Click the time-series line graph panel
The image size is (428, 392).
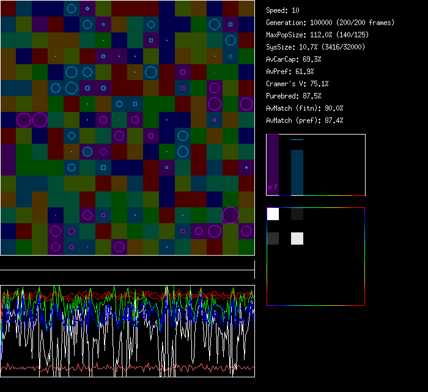pos(127,331)
